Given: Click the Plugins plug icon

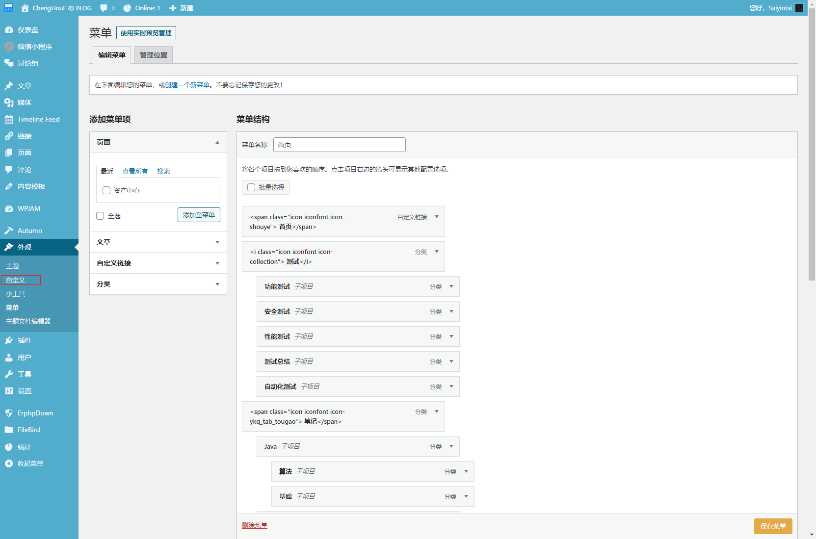Looking at the screenshot, I should pyautogui.click(x=9, y=340).
